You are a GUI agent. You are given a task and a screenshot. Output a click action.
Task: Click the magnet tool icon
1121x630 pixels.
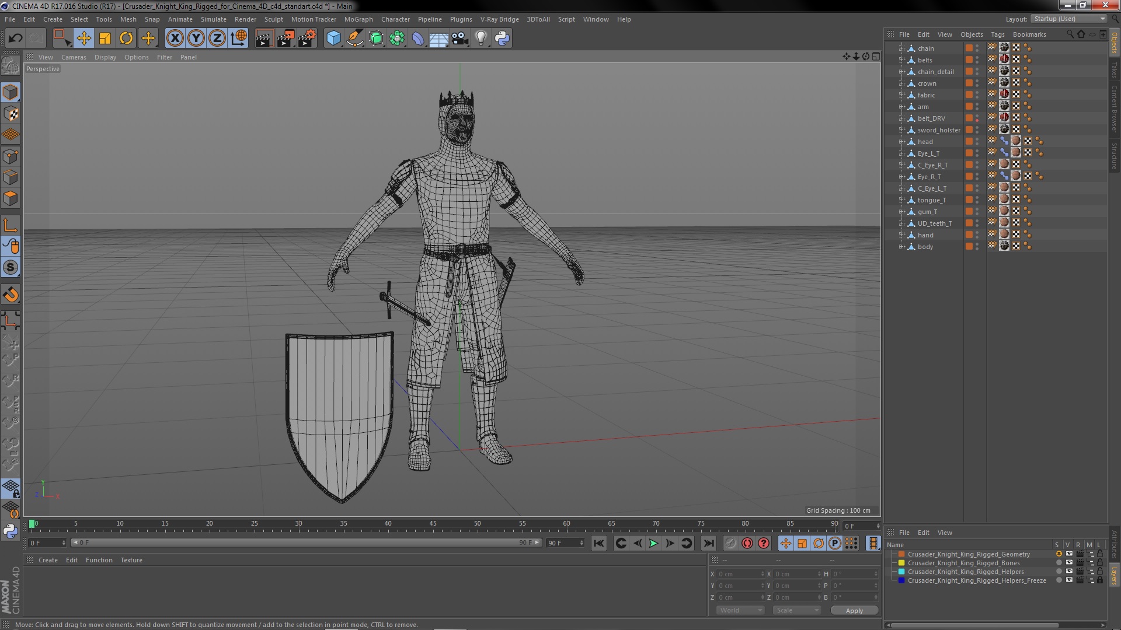pyautogui.click(x=11, y=295)
